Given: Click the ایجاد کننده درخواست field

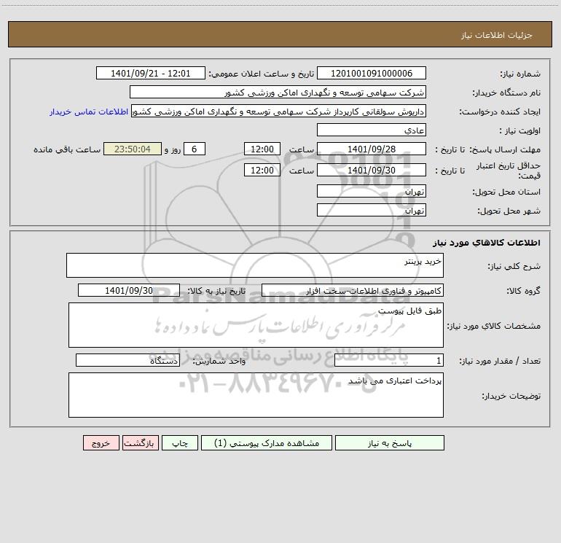Looking at the screenshot, I should (x=279, y=112).
